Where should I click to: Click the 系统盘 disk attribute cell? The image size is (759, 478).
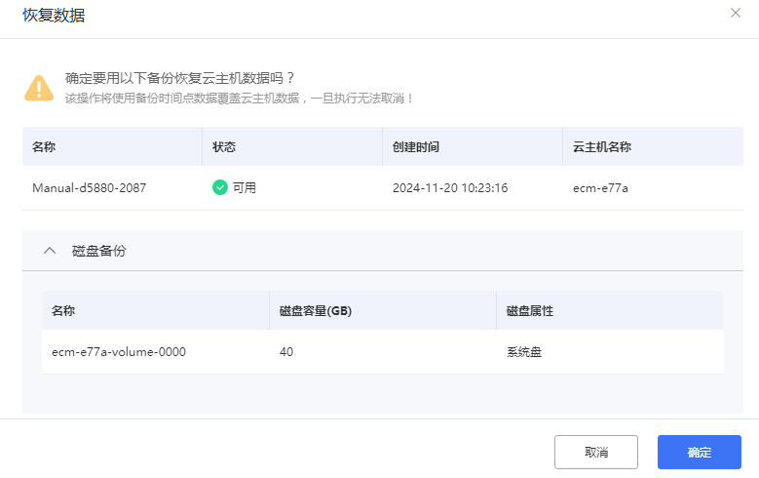(524, 351)
